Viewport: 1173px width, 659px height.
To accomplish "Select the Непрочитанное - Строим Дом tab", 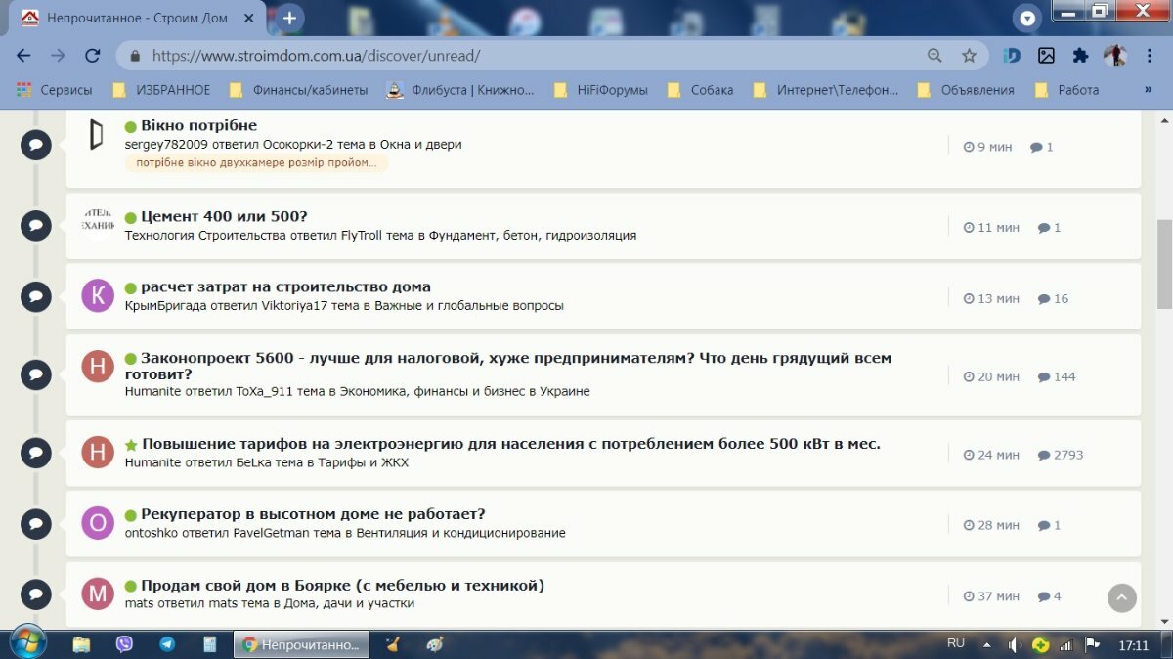I will point(137,19).
